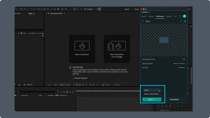This screenshot has height=118, width=210.
Task: Click the Layer Name column header
Action: pos(24,95)
